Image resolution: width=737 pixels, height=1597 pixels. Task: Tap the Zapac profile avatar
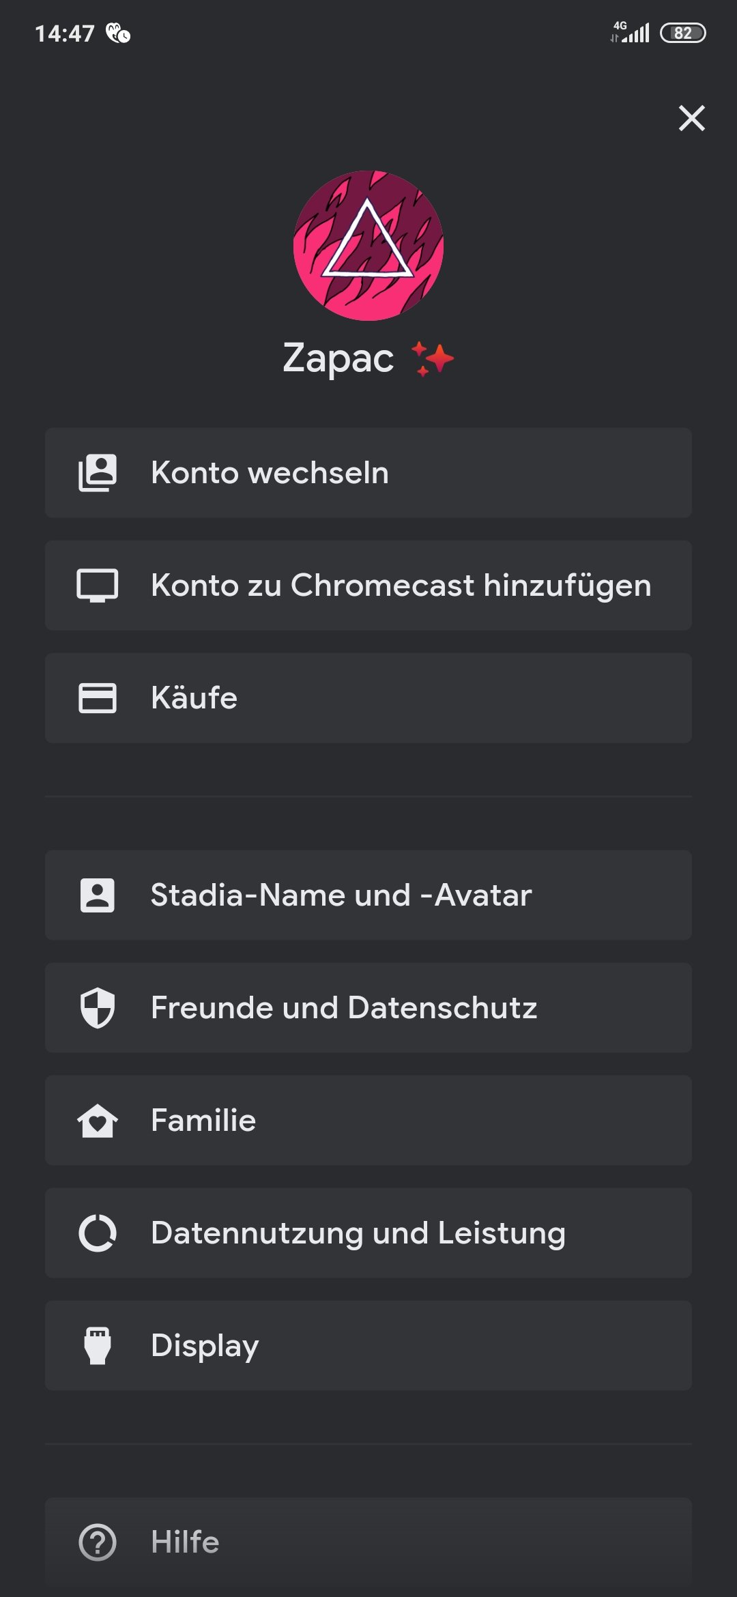coord(369,246)
